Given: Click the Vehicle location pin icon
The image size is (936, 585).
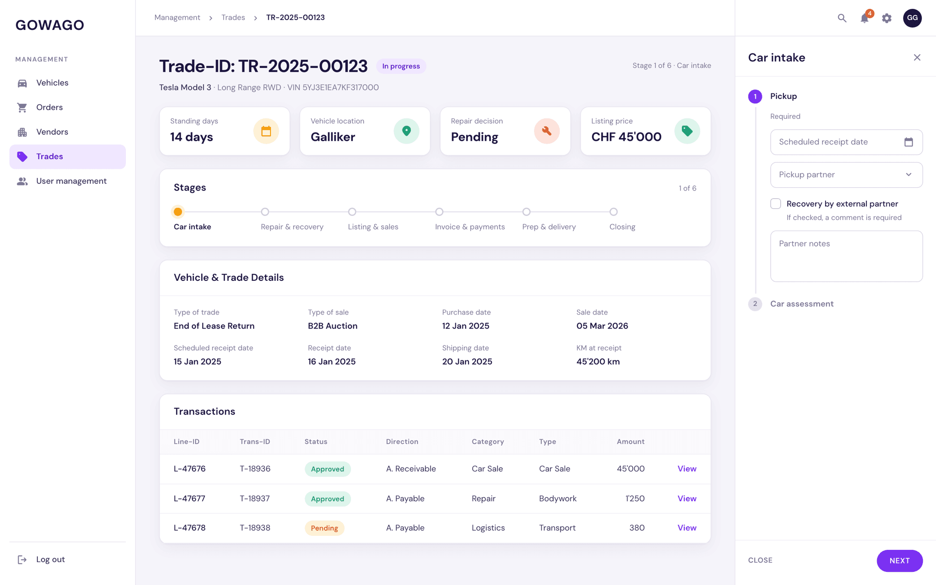Looking at the screenshot, I should (406, 131).
